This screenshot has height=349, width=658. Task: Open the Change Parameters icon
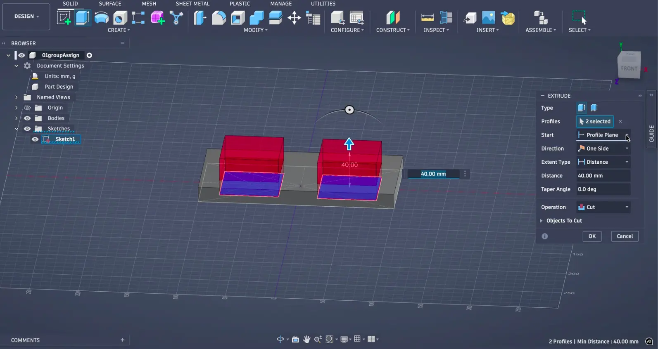tap(313, 18)
